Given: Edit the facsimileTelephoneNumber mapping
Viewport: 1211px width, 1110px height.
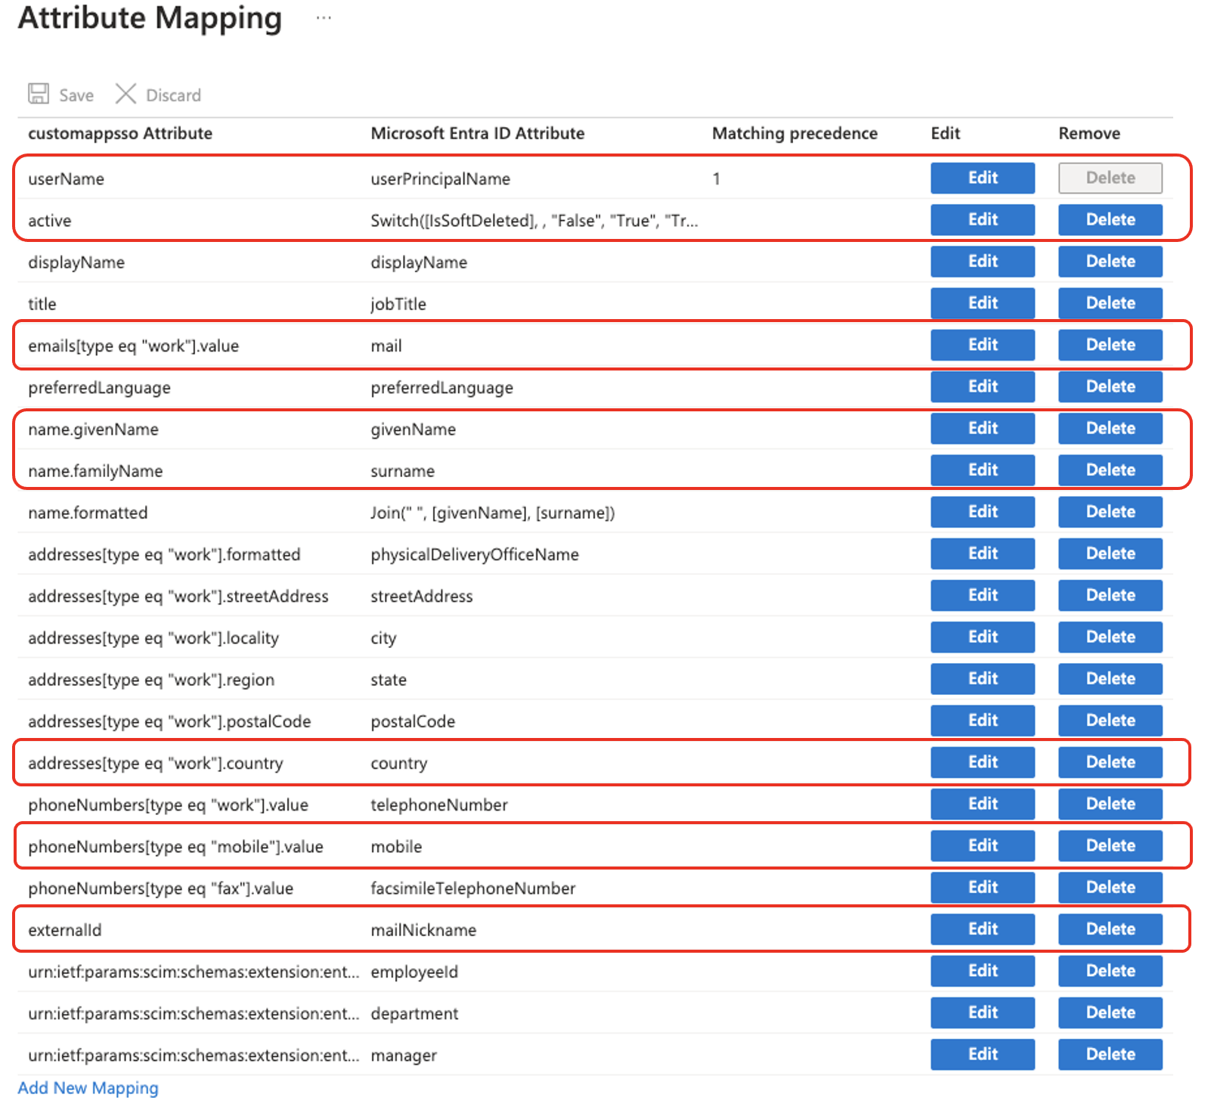Looking at the screenshot, I should (982, 887).
